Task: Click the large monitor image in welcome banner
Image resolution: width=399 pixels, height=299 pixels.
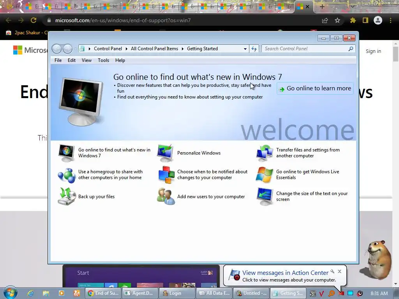Action: pos(81,101)
